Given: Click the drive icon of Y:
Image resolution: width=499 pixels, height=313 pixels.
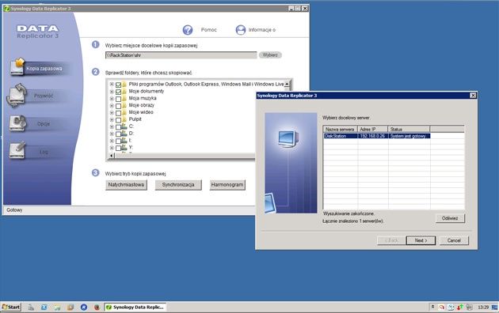Looking at the screenshot, I should pyautogui.click(x=124, y=147).
